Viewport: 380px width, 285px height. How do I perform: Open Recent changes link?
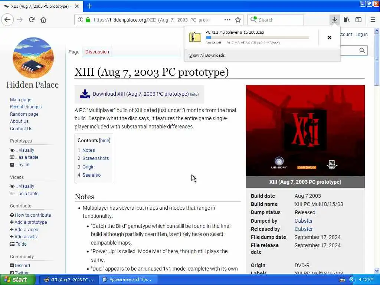pyautogui.click(x=26, y=107)
